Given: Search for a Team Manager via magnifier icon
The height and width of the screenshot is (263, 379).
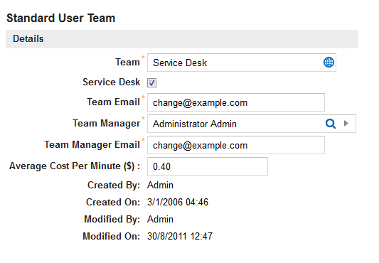Looking at the screenshot, I should click(x=331, y=124).
